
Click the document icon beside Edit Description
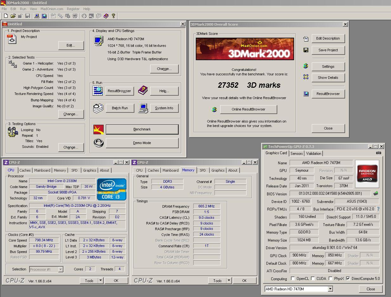click(x=306, y=39)
